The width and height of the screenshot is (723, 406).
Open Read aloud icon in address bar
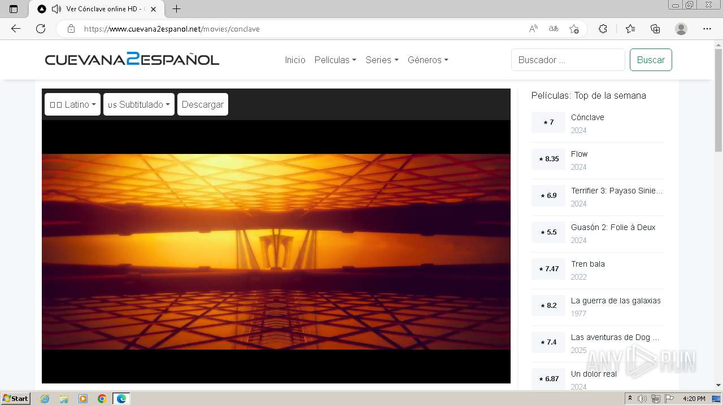point(533,29)
